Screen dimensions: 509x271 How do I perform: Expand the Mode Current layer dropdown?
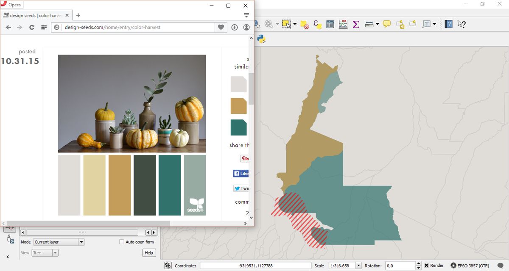coord(81,242)
